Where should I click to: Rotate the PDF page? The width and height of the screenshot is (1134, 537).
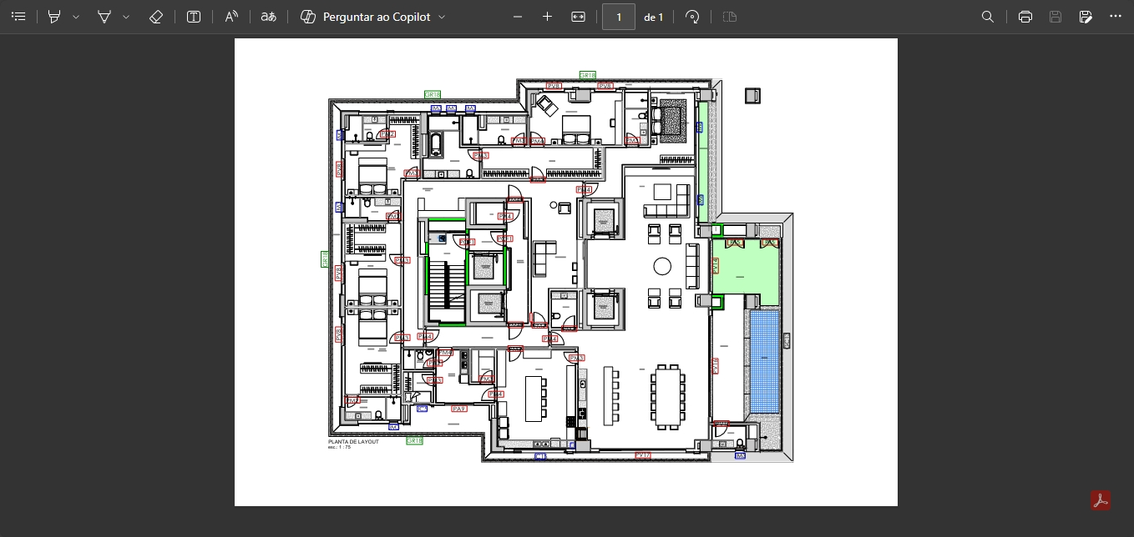(692, 17)
